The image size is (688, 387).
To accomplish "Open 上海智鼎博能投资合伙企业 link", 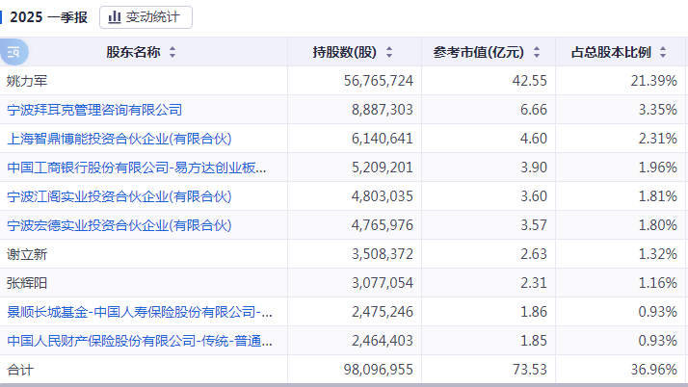I will click(119, 139).
